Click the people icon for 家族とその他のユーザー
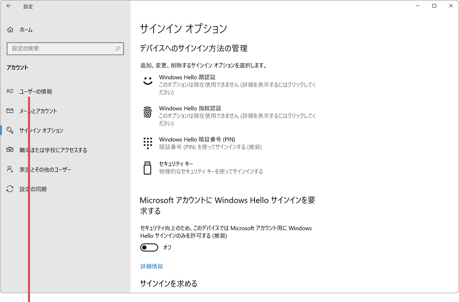The image size is (459, 302). click(x=10, y=169)
